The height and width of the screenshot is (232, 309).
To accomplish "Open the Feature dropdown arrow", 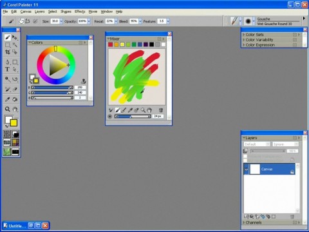I will [x=168, y=21].
